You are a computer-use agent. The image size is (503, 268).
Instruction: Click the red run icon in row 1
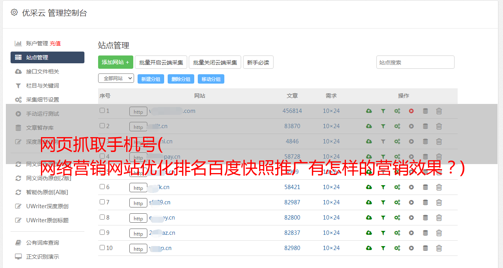point(411,111)
